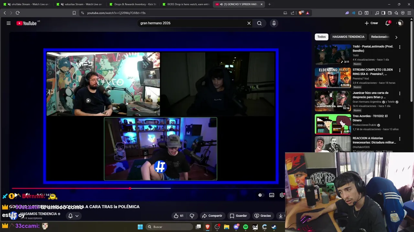This screenshot has height=232, width=414.
Task: Open Brave Rewards triangle icon
Action: (x=307, y=13)
